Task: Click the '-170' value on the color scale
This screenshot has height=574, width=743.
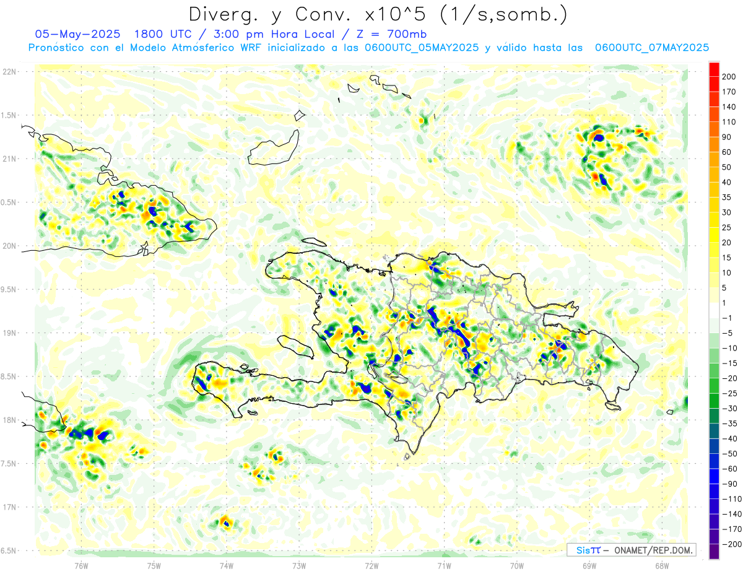Action: point(731,529)
